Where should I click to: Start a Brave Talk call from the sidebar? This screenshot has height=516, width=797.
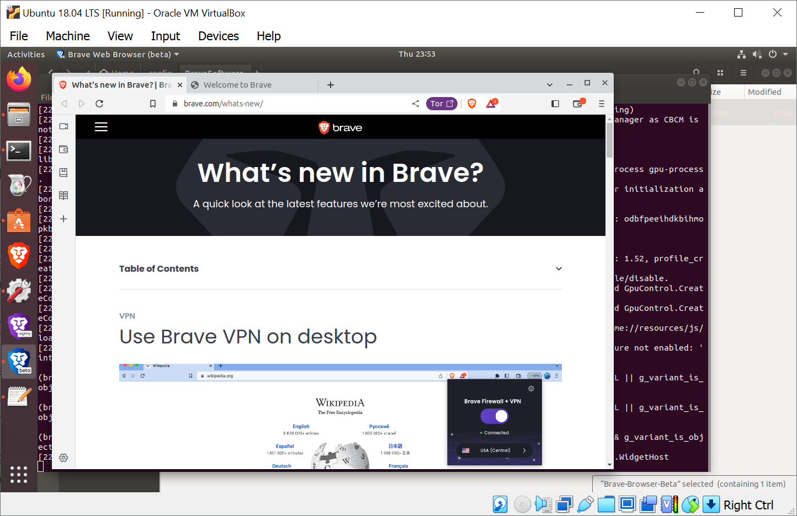coord(63,126)
